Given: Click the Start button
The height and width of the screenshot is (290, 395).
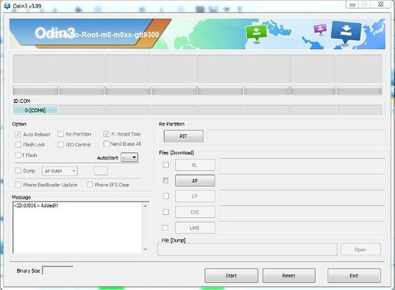Looking at the screenshot, I should point(231,276).
